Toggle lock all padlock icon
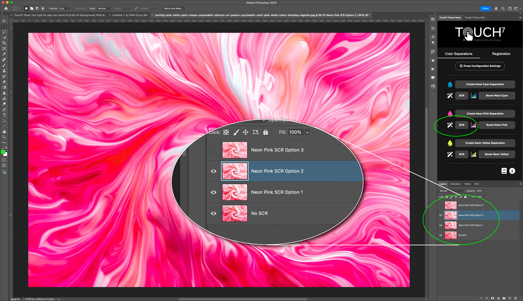Screen dimensions: 523x301 coord(465,197)
